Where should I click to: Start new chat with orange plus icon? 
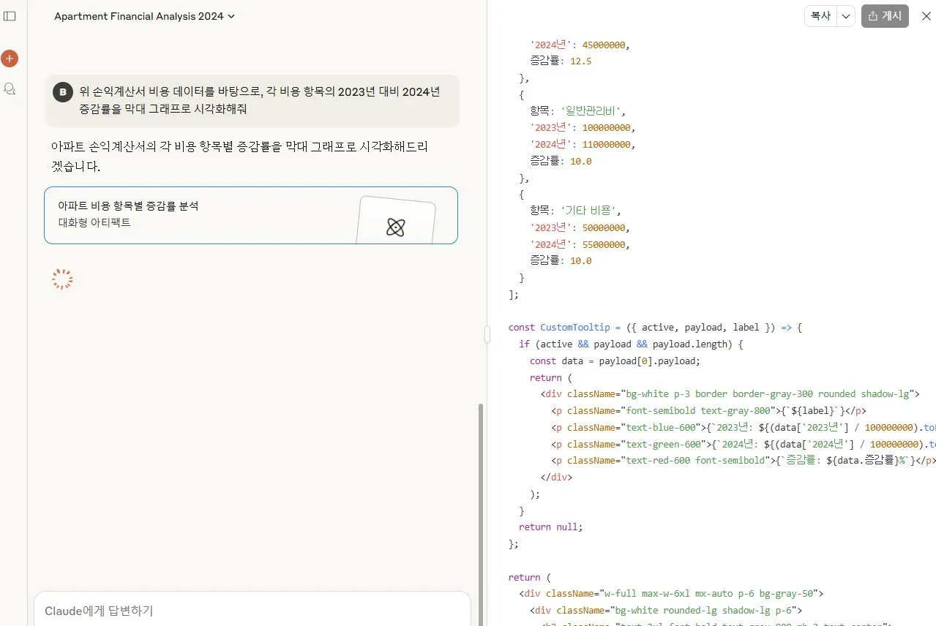click(10, 59)
